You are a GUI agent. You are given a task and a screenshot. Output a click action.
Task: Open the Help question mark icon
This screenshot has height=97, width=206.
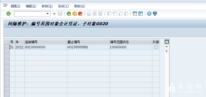[149, 14]
